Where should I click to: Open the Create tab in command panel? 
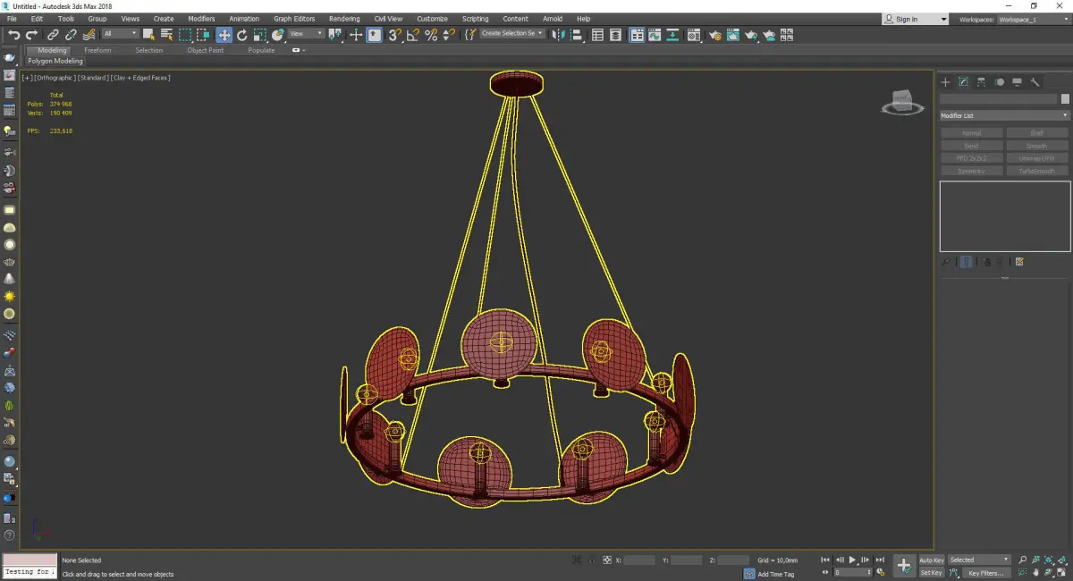(945, 82)
